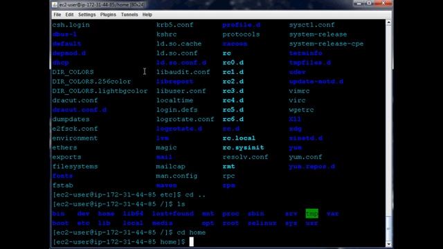Viewport: 443px width, 249px height.
Task: Click the file name resolv.conf
Action: point(246,157)
